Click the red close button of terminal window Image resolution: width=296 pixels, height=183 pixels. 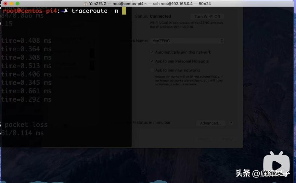click(6, 4)
